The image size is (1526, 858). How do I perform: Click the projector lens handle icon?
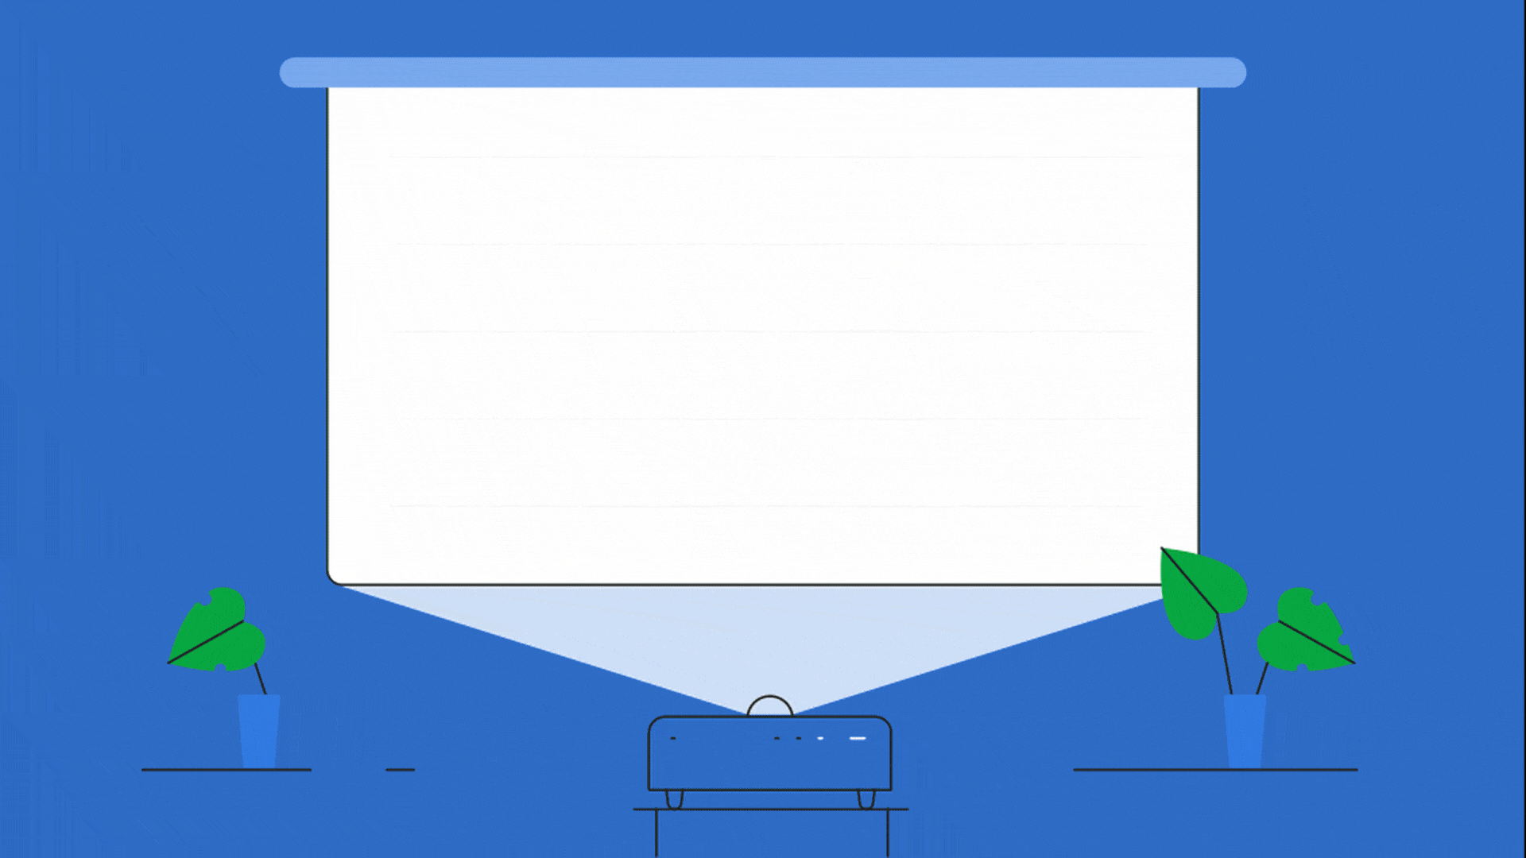[764, 702]
